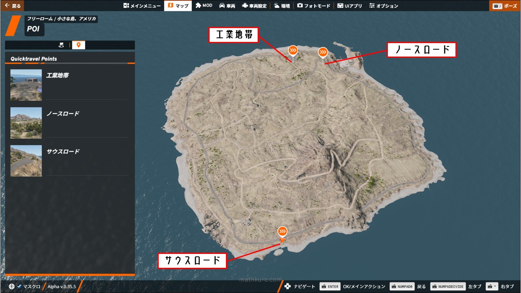Screen dimensions: 521x293
Task: Switch to the flag missions tab icon
Action: pyautogui.click(x=61, y=45)
